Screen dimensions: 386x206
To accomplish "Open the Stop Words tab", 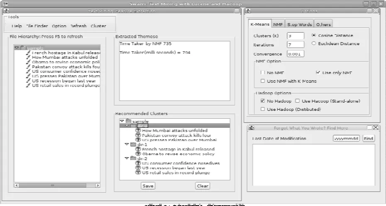I will click(299, 24).
